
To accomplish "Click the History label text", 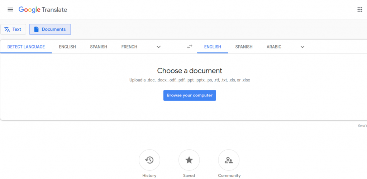I will pos(149,175).
